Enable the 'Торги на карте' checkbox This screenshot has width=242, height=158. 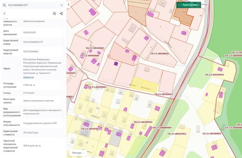(x=180, y=5)
